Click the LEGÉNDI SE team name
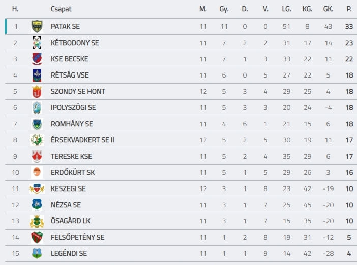The image size is (357, 265). pos(69,253)
